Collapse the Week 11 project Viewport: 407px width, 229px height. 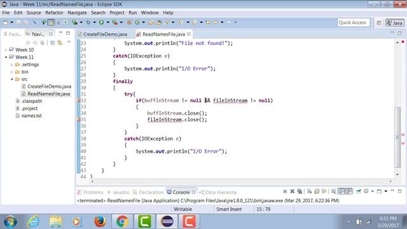click(x=6, y=57)
